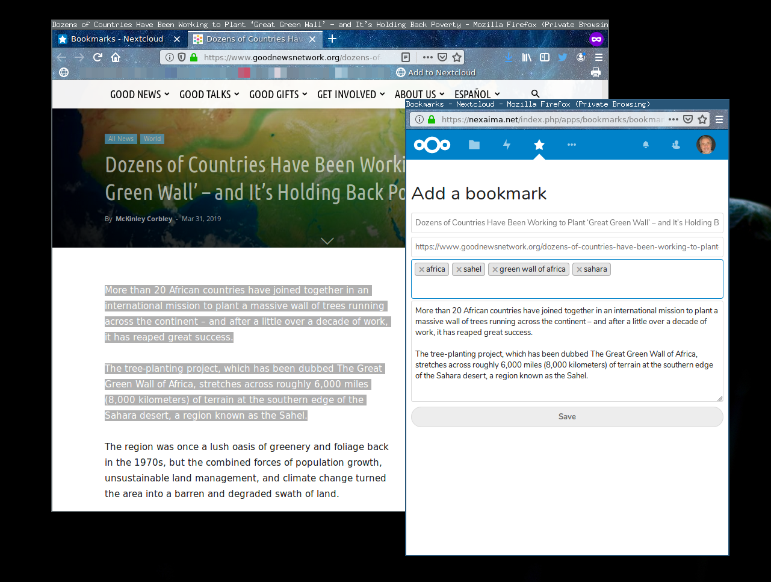Click the private browsing mask icon
Viewport: 771px width, 582px height.
click(596, 39)
